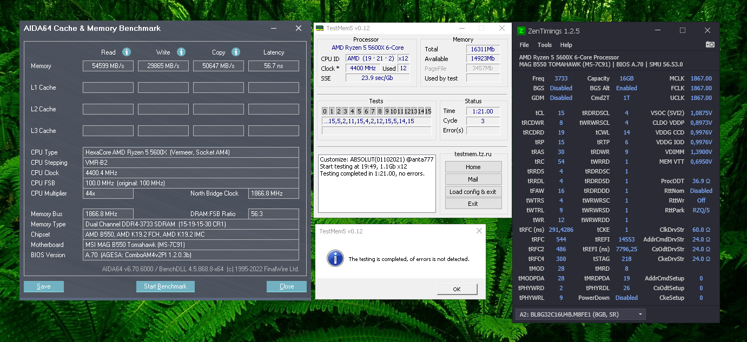This screenshot has width=747, height=342.
Task: Click test number 15 in TestMem5 Tests row
Action: click(428, 111)
